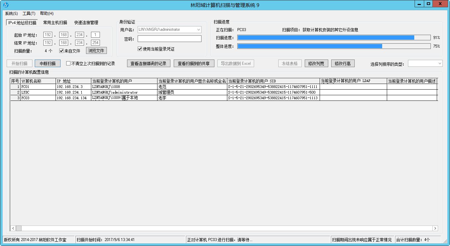Click the 老李 display name cell
450x246 pixels.
tap(192, 98)
